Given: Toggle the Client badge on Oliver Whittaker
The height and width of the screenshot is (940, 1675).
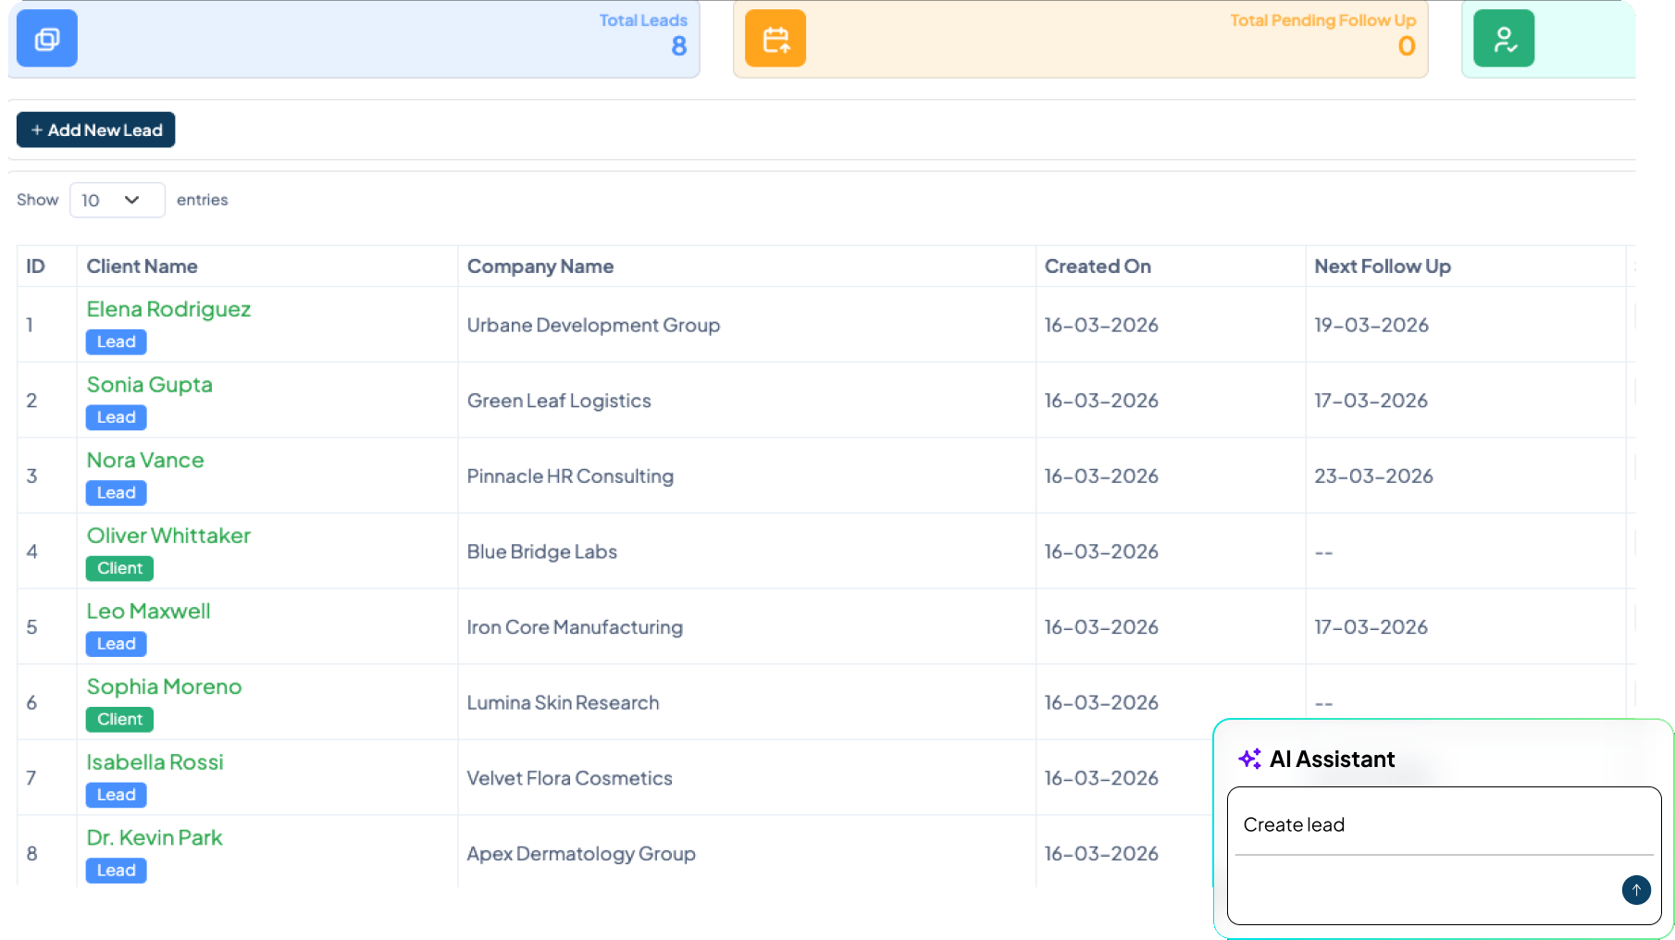Looking at the screenshot, I should 119,568.
